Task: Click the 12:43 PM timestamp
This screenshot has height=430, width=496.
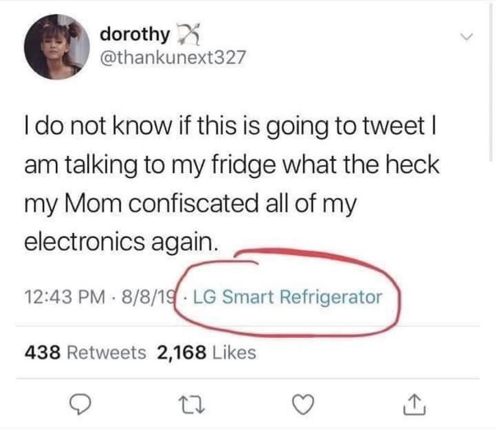Action: click(65, 297)
